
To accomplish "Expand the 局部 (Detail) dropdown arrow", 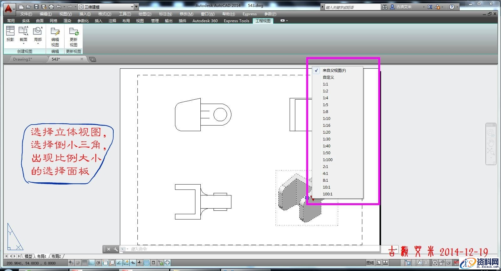I will click(x=38, y=44).
